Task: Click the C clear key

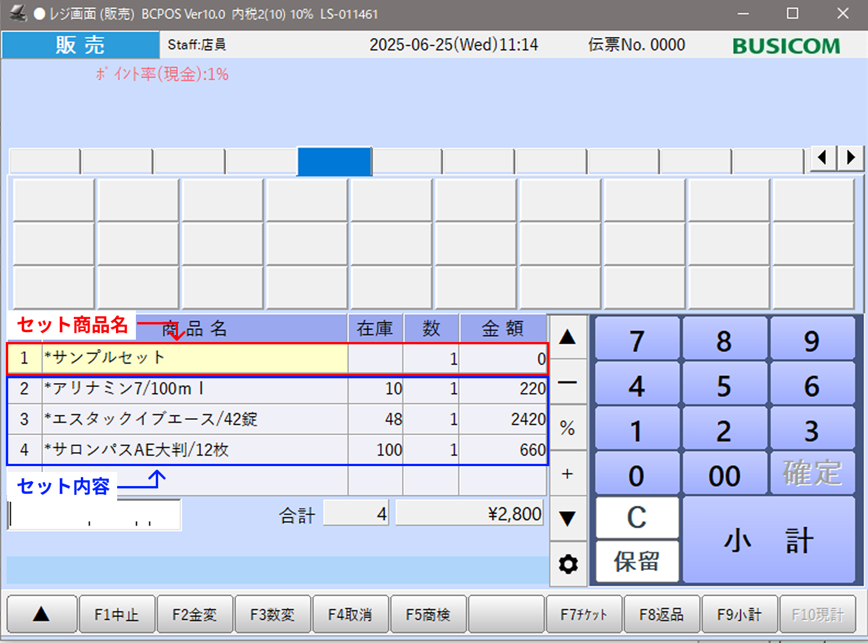Action: tap(637, 518)
